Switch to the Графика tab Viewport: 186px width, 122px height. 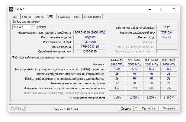(64, 17)
